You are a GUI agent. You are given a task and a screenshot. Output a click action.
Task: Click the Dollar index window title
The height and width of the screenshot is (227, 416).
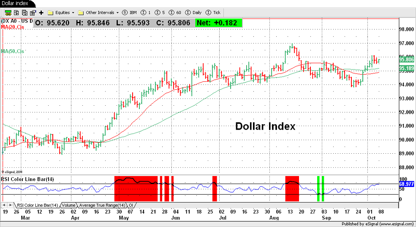(x=15, y=3)
